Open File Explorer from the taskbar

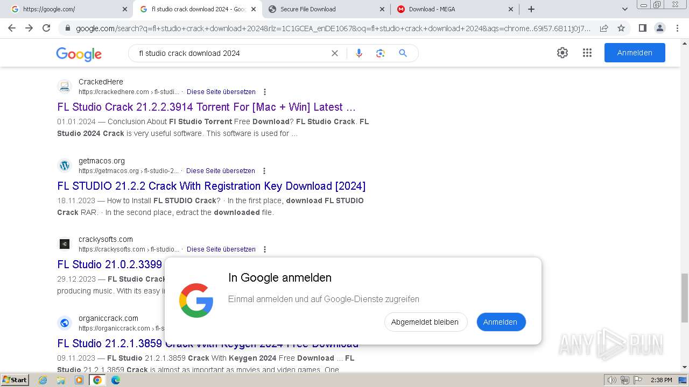(x=61, y=380)
